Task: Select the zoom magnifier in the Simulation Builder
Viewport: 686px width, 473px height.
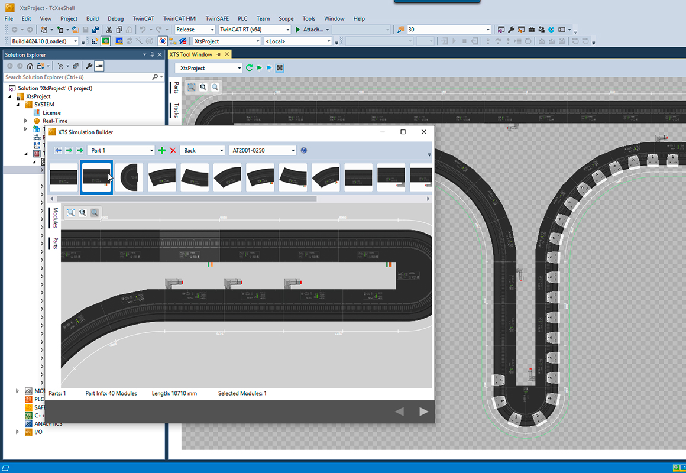Action: [95, 212]
